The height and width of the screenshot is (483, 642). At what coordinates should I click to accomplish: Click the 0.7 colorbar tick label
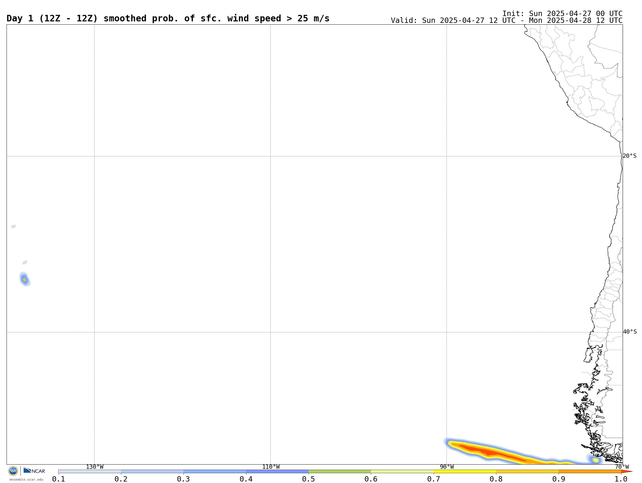434,479
